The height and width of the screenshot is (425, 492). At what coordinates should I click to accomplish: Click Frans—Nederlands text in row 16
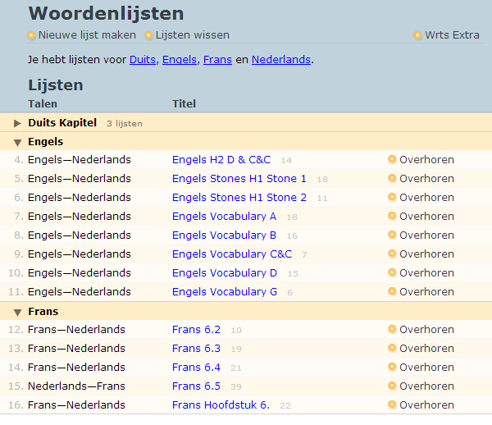coord(76,405)
